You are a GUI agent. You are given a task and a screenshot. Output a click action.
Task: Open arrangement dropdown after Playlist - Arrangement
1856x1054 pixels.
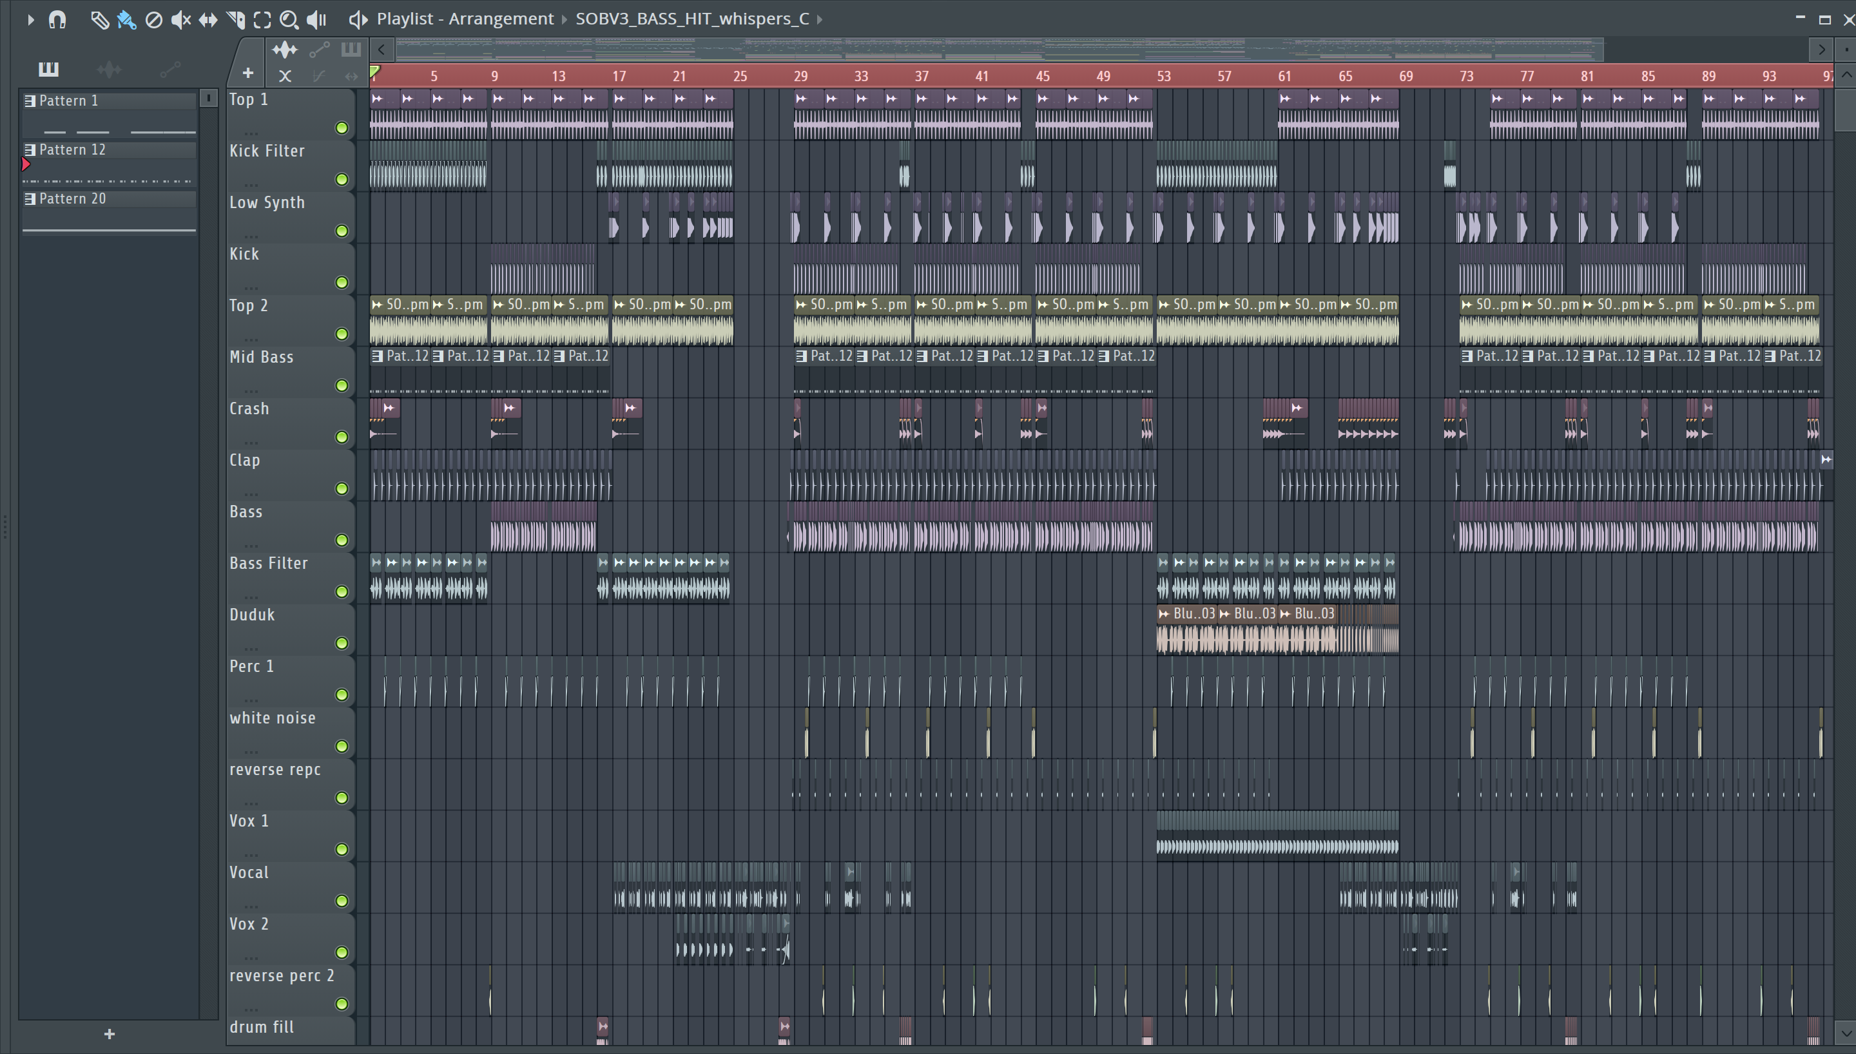(x=565, y=19)
